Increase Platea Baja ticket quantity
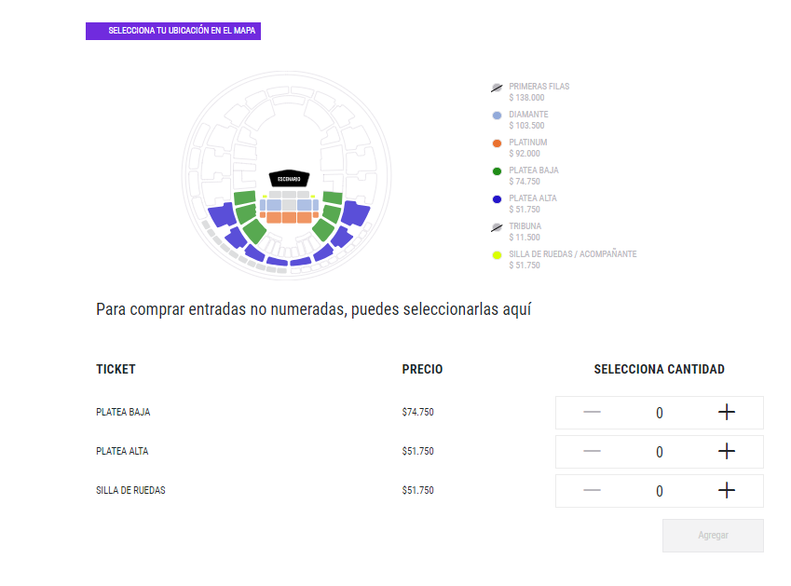This screenshot has height=586, width=791. click(727, 413)
